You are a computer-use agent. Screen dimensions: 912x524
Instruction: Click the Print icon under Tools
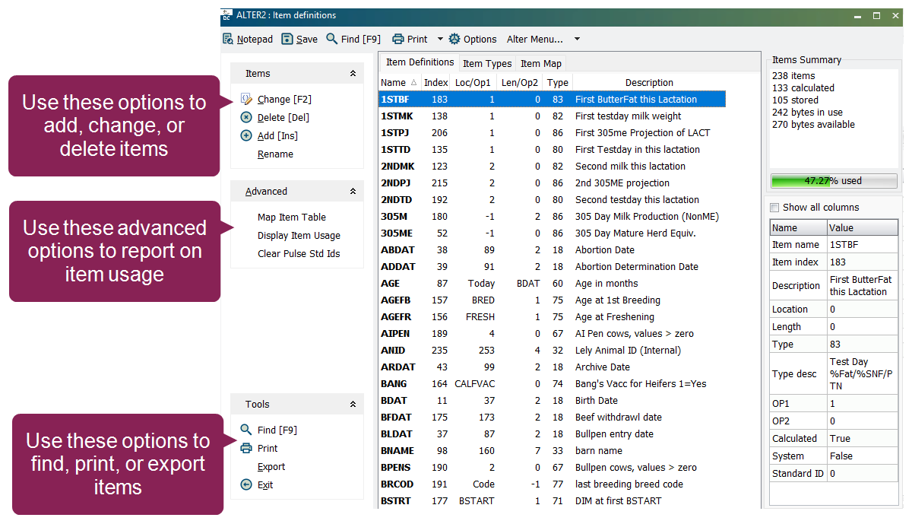[245, 448]
